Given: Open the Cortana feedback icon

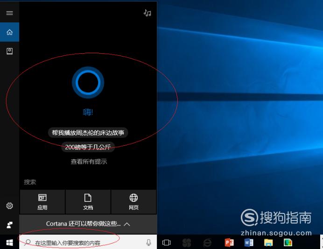Looking at the screenshot, I should (9, 225).
